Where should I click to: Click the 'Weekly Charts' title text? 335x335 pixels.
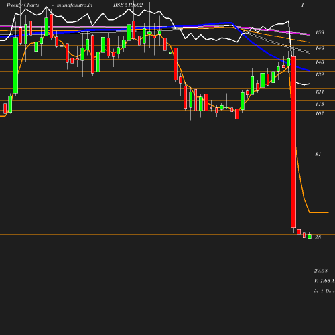23,5
